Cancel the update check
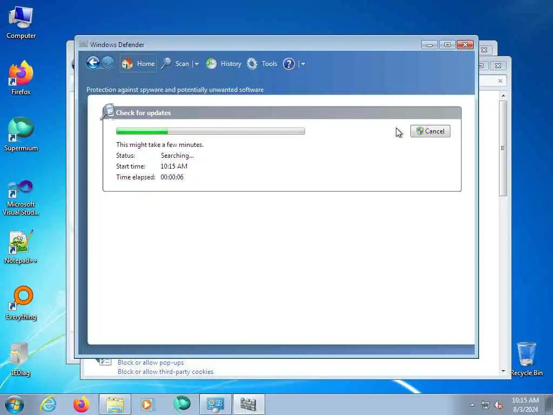 tap(430, 131)
